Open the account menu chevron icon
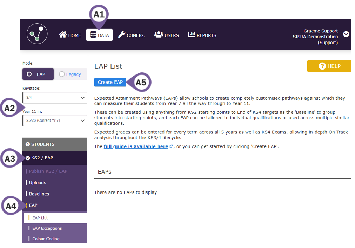This screenshot has width=355, height=248. pyautogui.click(x=346, y=34)
